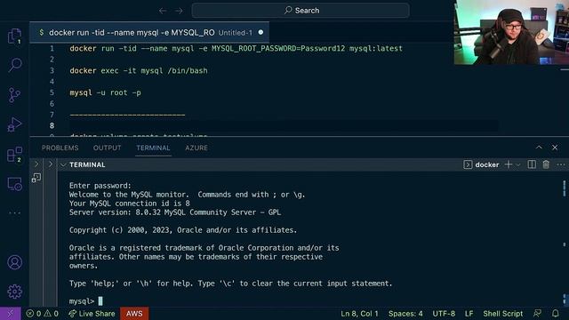Split the terminal
The image size is (569, 320).
coord(532,164)
